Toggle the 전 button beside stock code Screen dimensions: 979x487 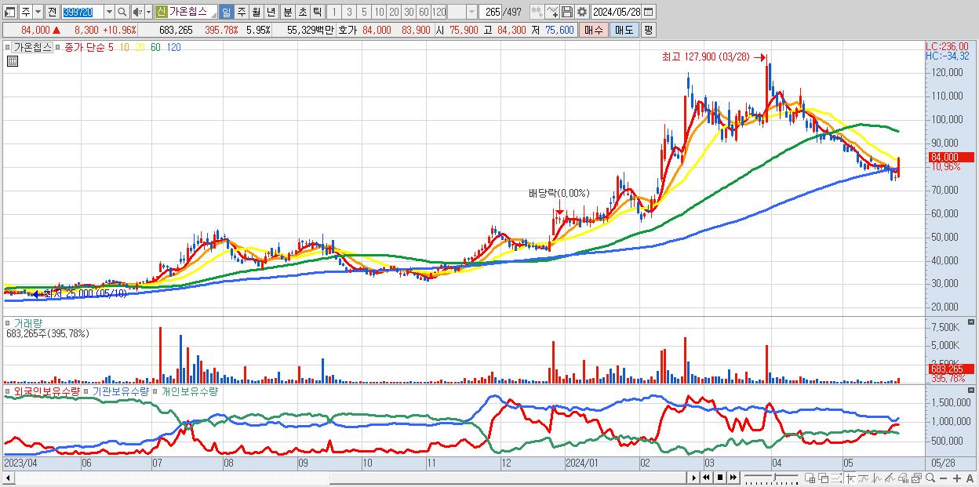(x=52, y=12)
